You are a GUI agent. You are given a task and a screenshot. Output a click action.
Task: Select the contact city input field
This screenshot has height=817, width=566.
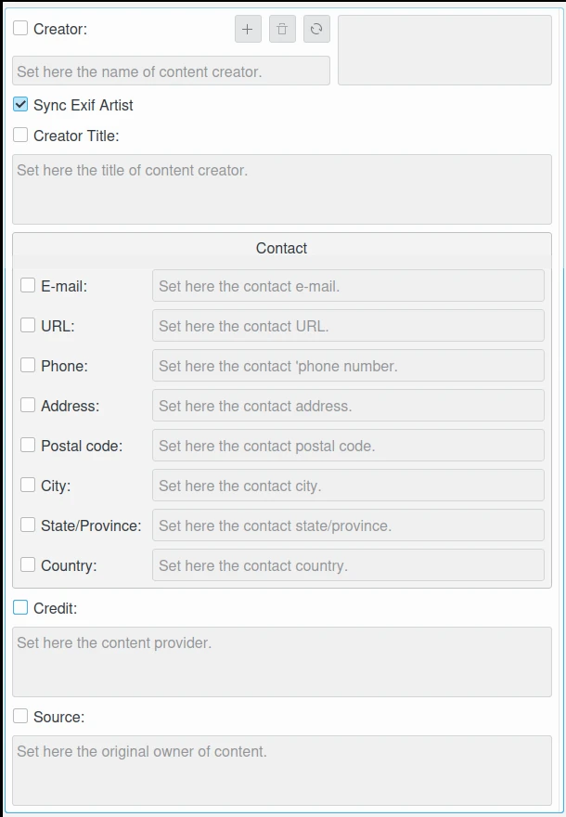348,486
